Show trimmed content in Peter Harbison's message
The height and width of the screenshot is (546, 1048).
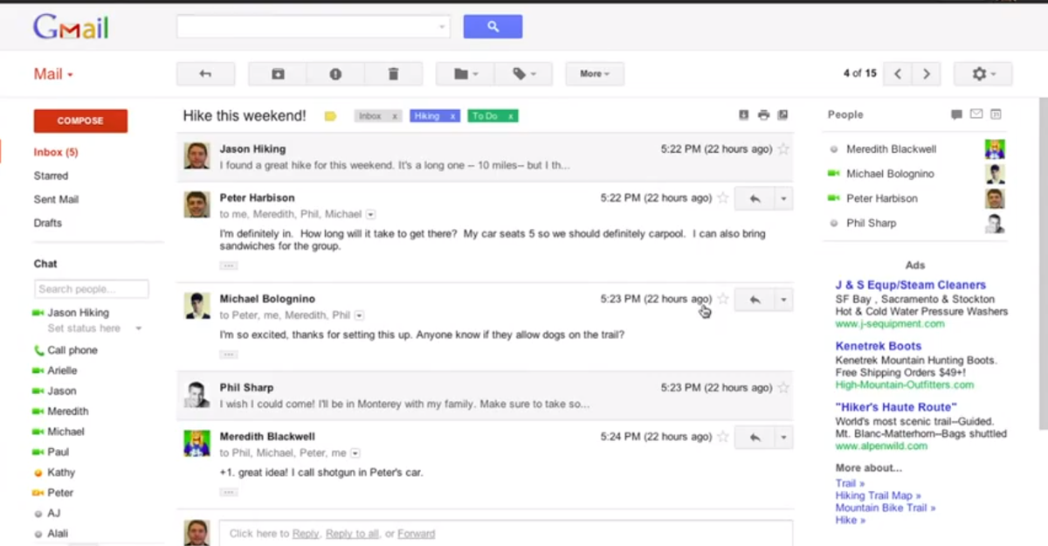point(229,266)
